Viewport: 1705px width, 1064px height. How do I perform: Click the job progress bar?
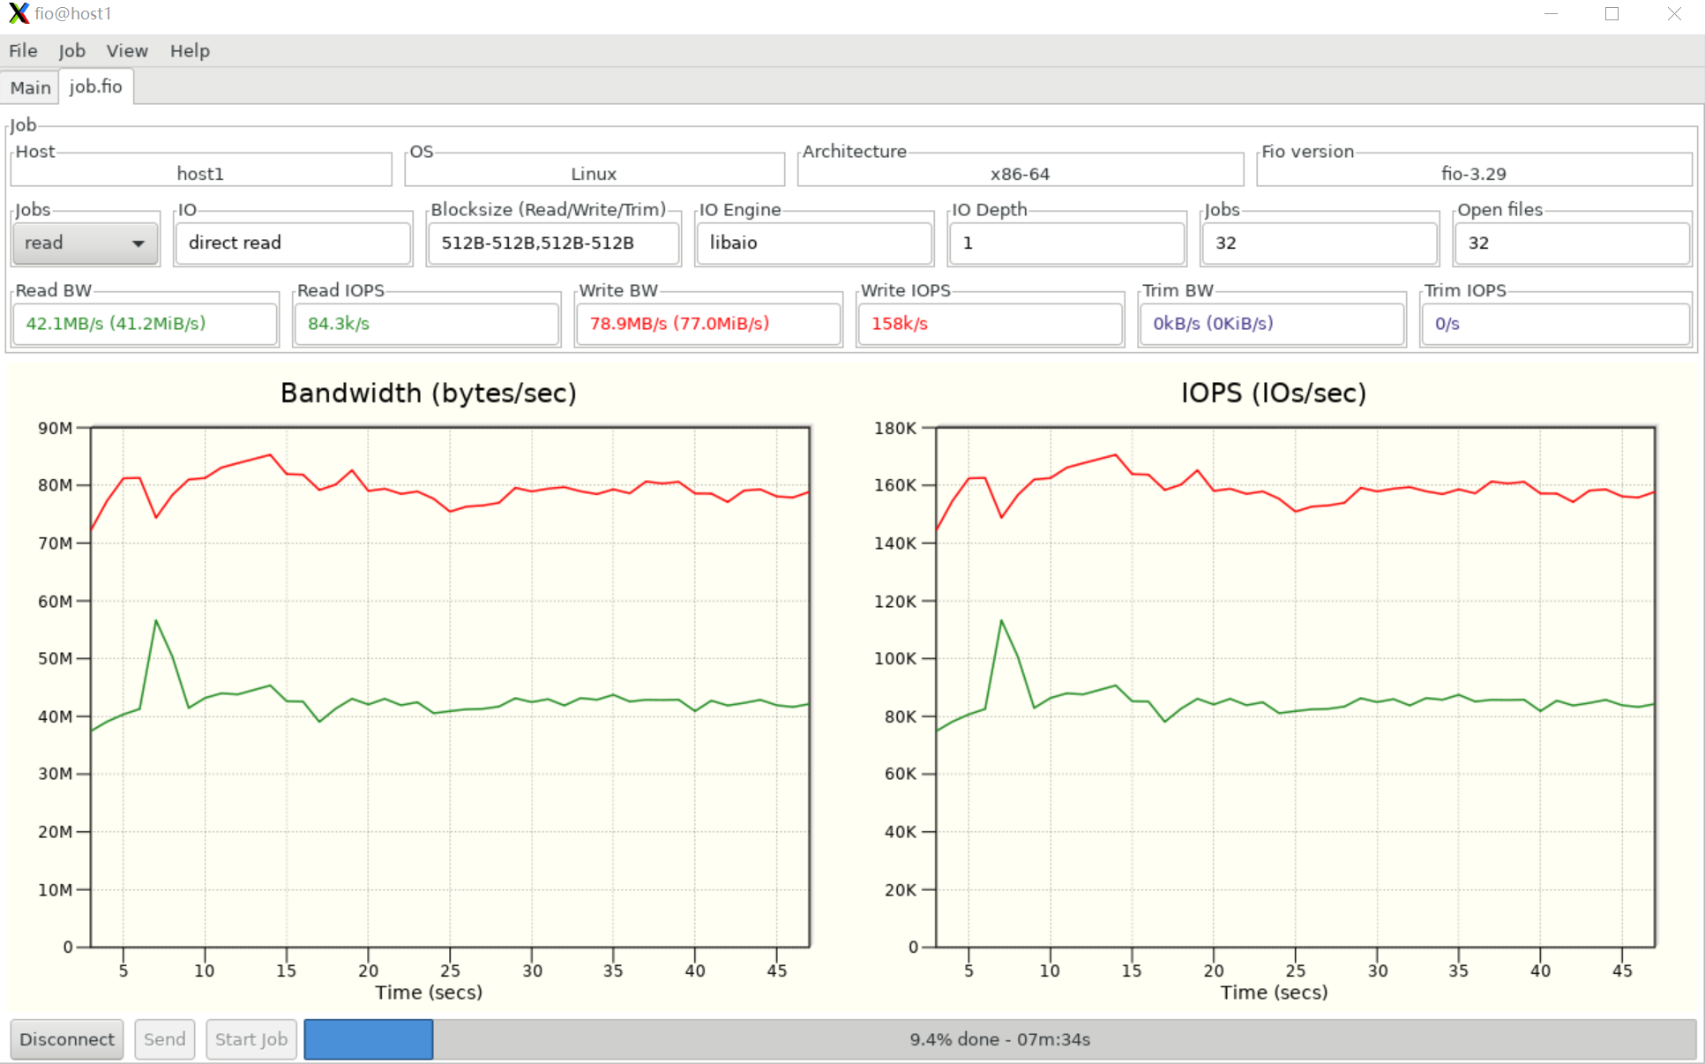[x=999, y=1039]
